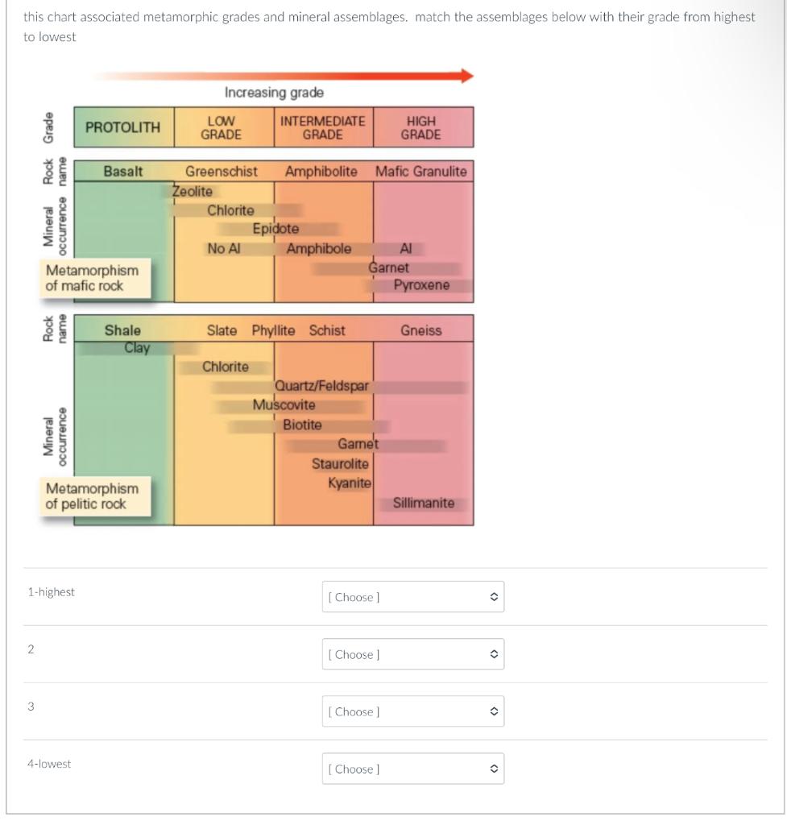787x825 pixels.
Task: Click the INTERMEDIATE GRADE column header
Action: click(x=321, y=126)
